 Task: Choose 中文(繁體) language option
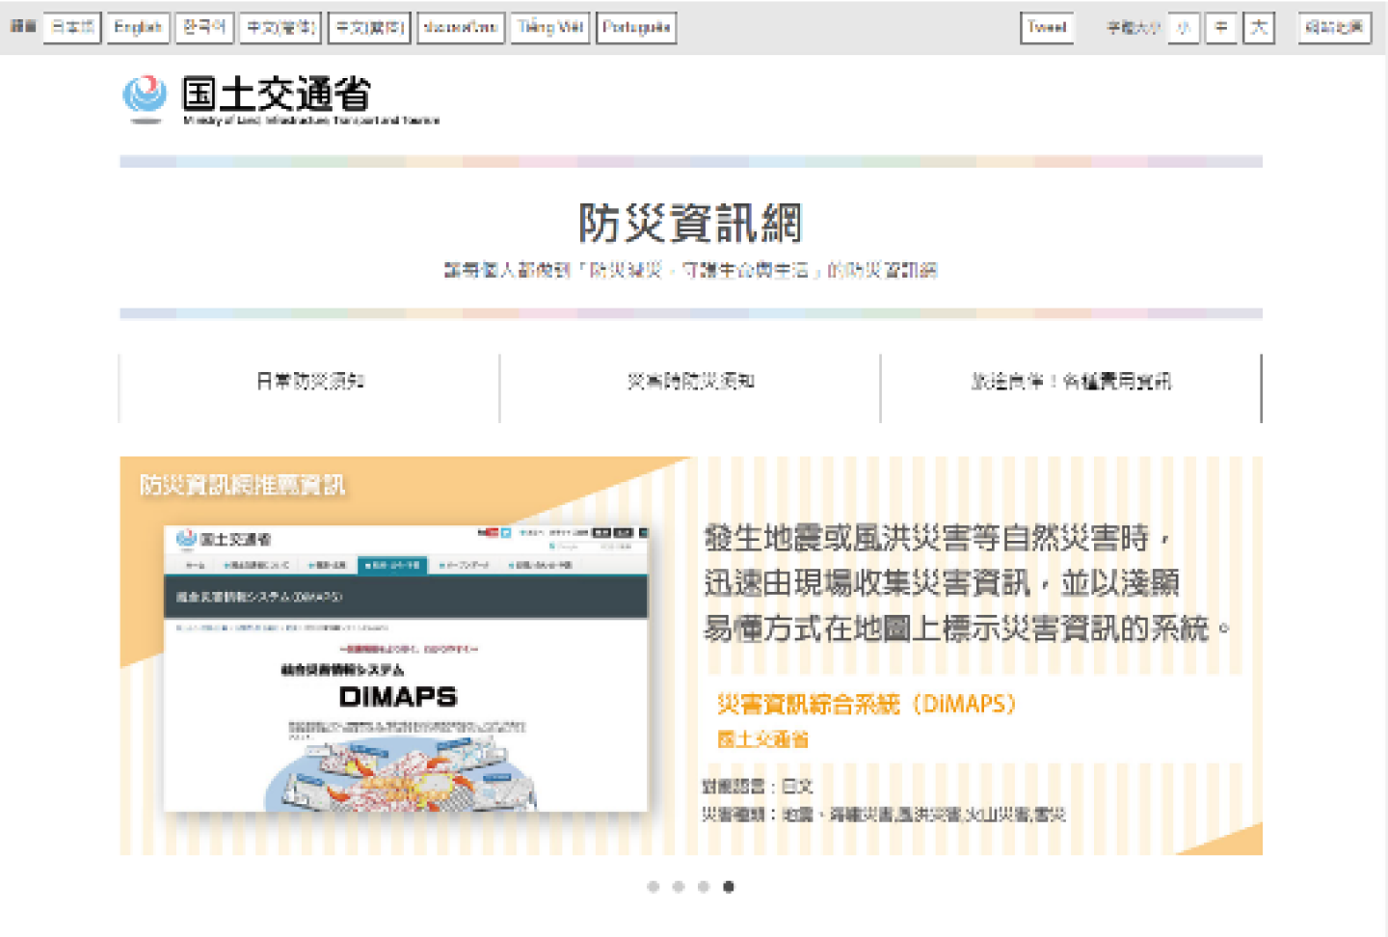[369, 28]
